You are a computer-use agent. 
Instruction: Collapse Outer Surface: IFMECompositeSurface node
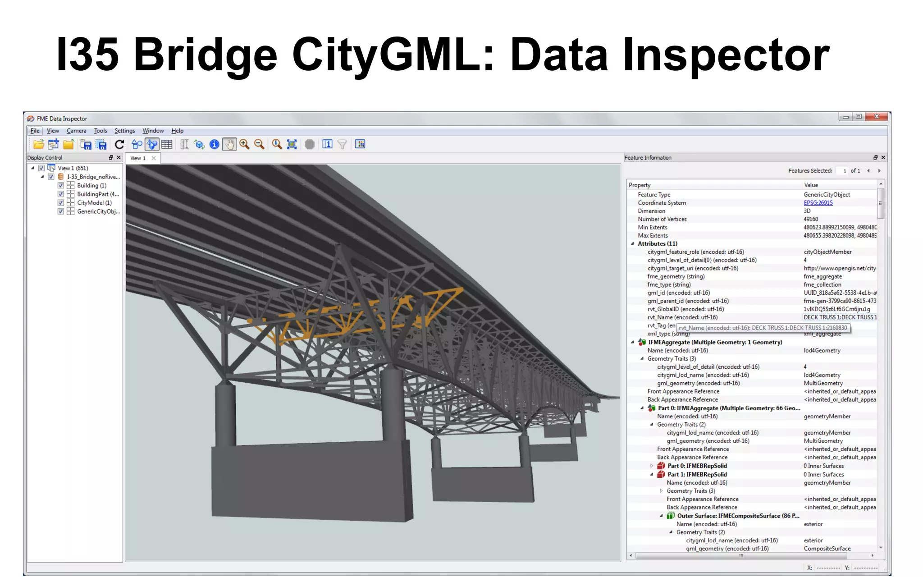pos(661,516)
